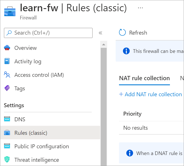This screenshot has width=184, height=166.
Task: Click the DNS settings icon
Action: [7, 119]
